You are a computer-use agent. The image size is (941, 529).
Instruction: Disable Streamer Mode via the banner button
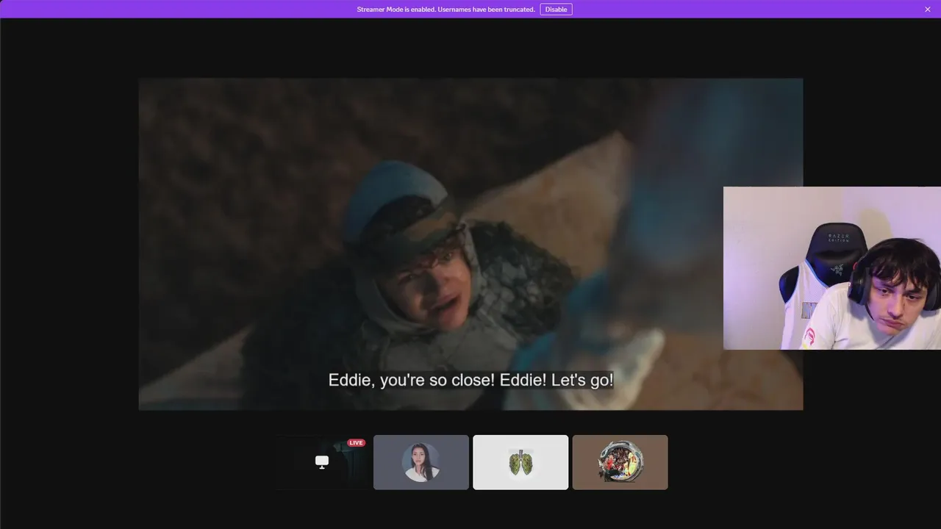(x=556, y=10)
